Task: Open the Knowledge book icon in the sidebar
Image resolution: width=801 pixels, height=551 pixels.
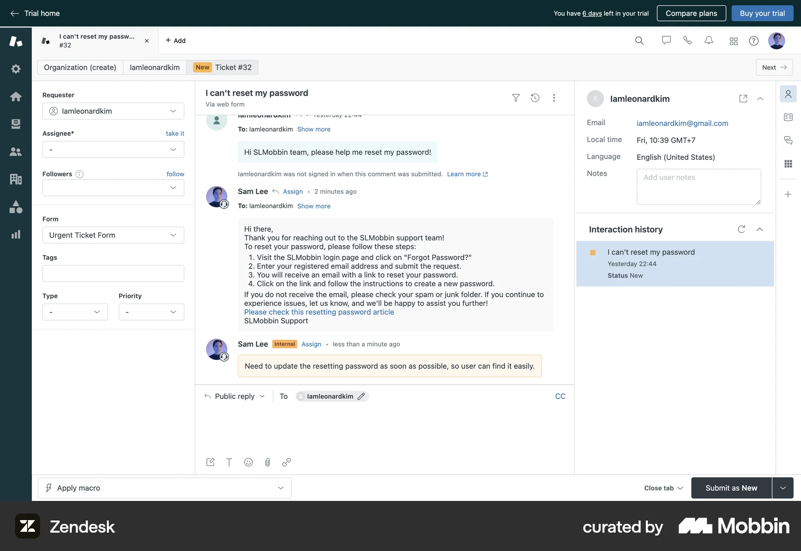Action: [788, 117]
